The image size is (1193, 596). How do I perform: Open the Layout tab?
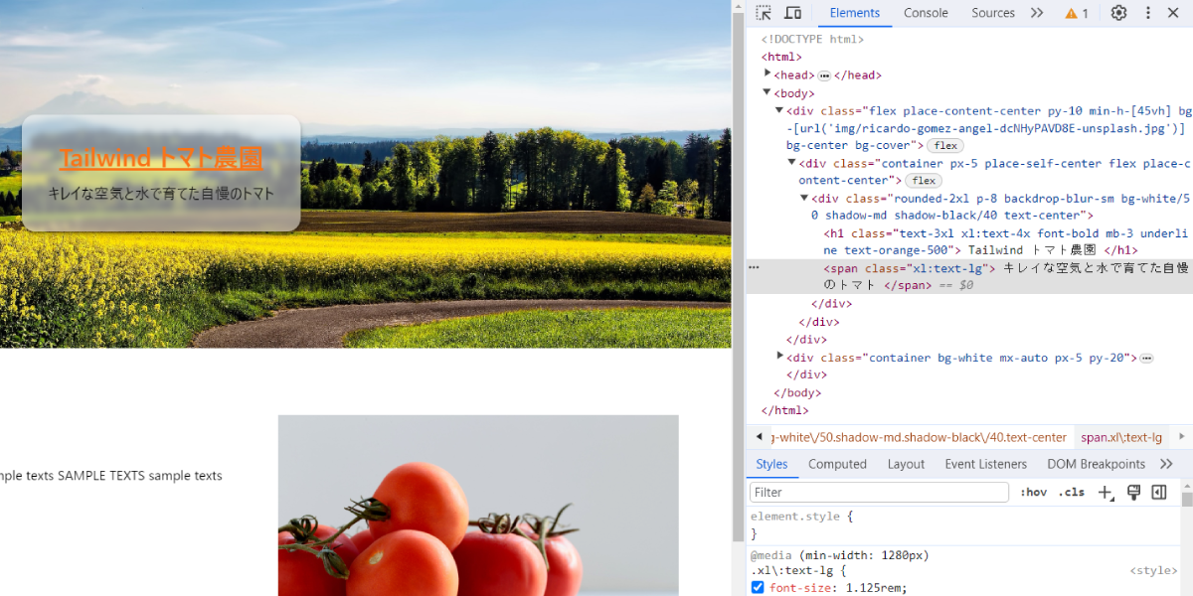coord(906,464)
